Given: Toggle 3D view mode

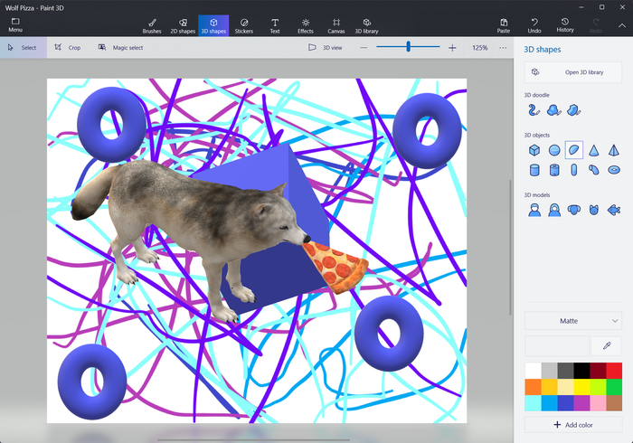Looking at the screenshot, I should coord(326,47).
